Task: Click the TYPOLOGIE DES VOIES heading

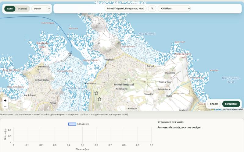Action: click(170, 122)
